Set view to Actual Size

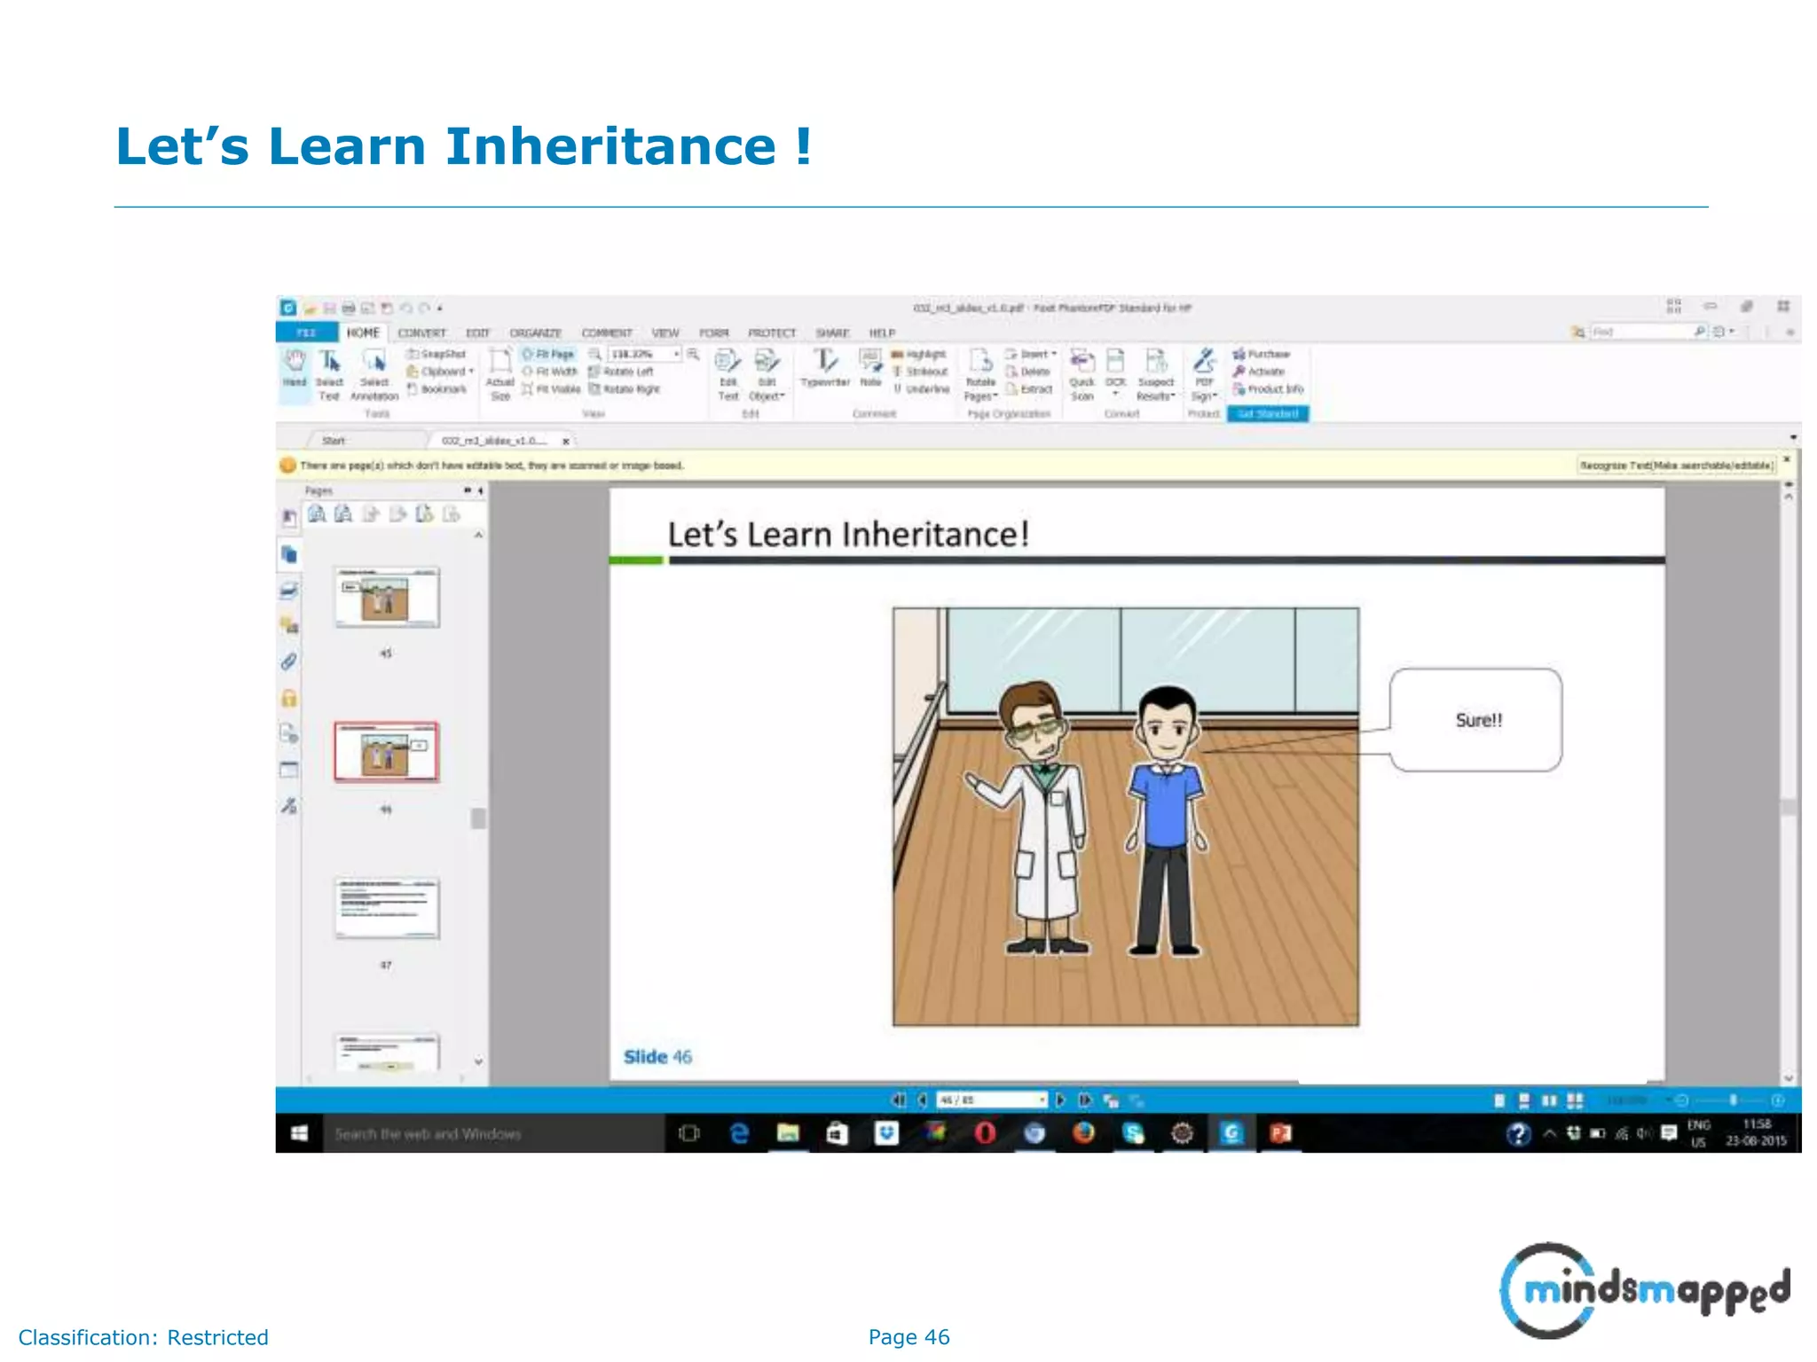pos(499,374)
